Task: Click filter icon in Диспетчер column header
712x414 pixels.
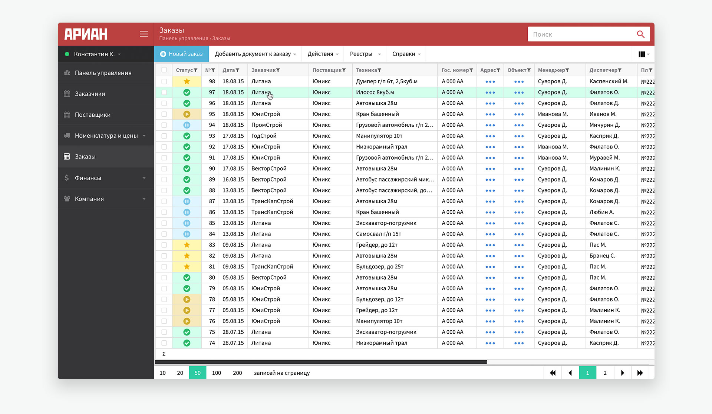Action: (620, 70)
